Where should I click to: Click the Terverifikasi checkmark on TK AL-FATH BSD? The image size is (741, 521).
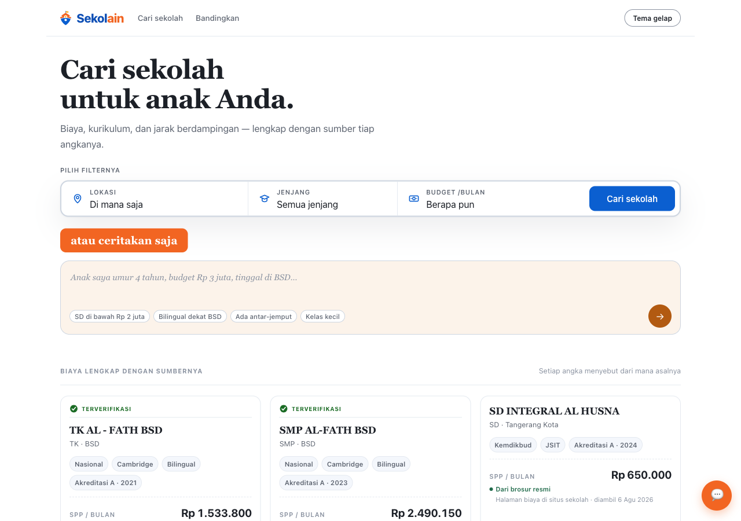74,409
